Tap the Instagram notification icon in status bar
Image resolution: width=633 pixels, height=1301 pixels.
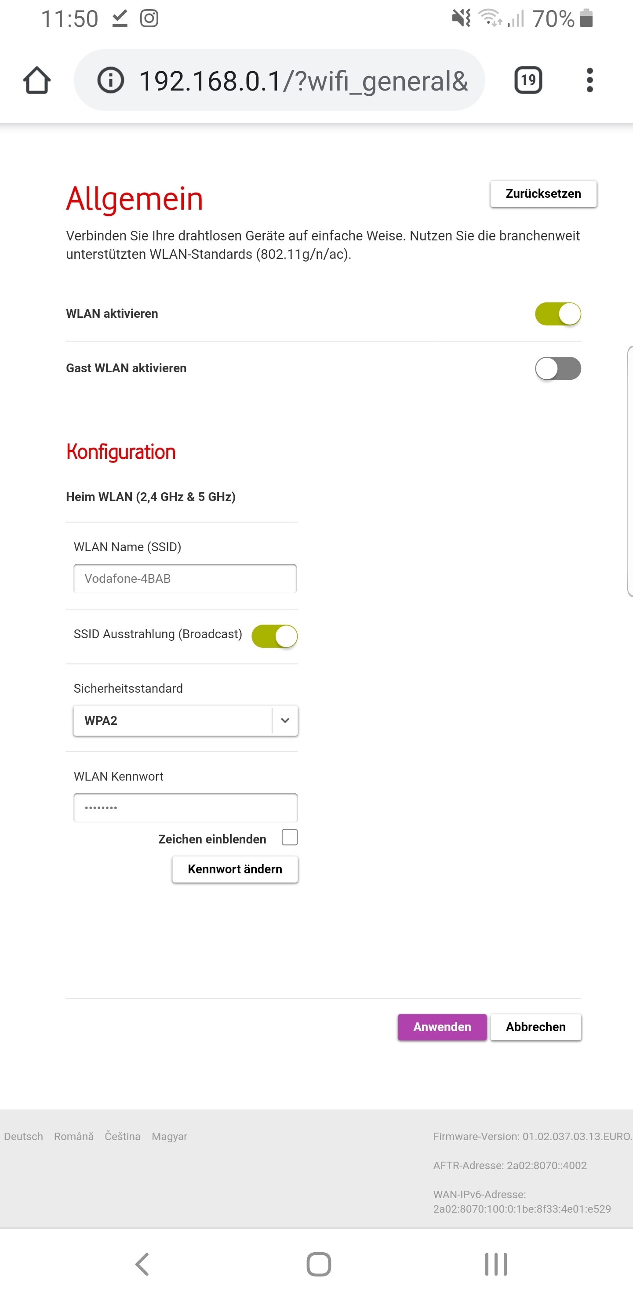[x=149, y=19]
